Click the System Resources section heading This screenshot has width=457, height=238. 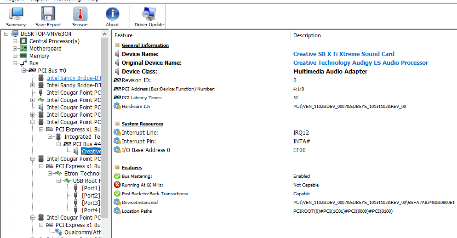pyautogui.click(x=143, y=124)
